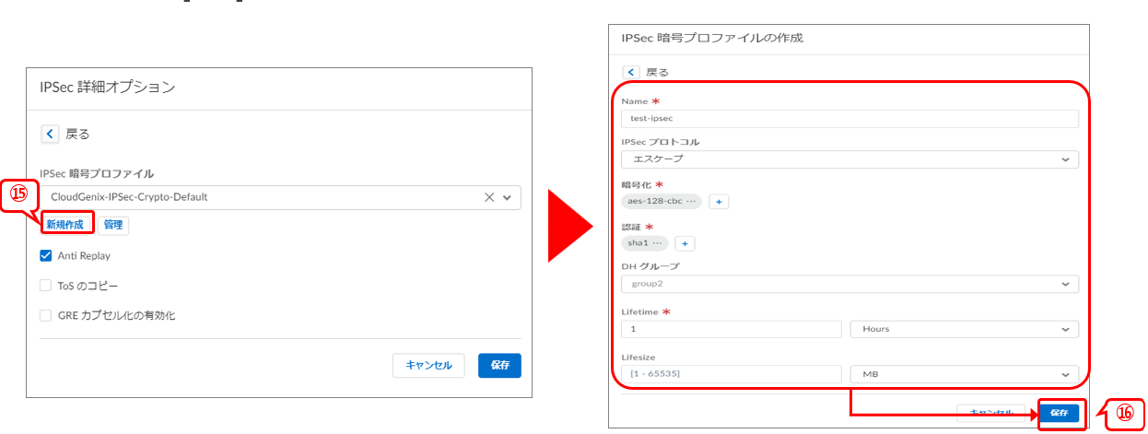
Task: Clear the CloudGenix-IPSec-Crypto-Default selection with X
Action: [489, 197]
